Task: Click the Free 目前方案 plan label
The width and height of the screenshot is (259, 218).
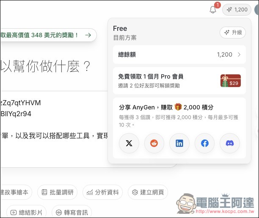Action: tap(125, 33)
